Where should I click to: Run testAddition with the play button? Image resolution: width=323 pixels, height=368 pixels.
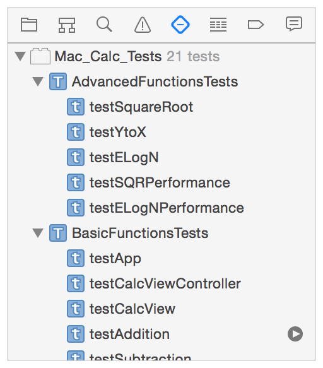coord(295,334)
